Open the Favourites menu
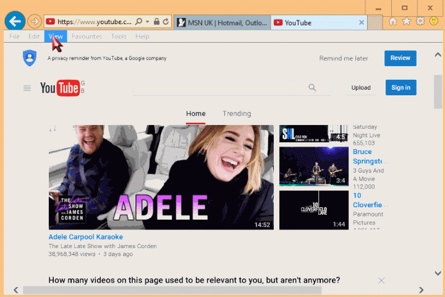Screen dimensions: 445x297 point(87,37)
